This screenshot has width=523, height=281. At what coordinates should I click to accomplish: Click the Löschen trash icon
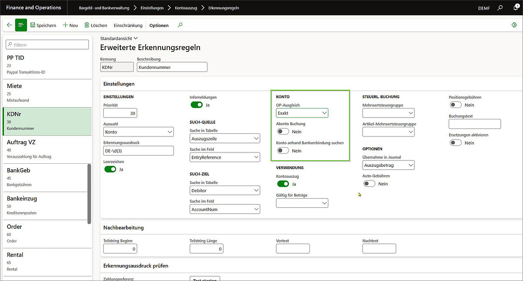[87, 25]
